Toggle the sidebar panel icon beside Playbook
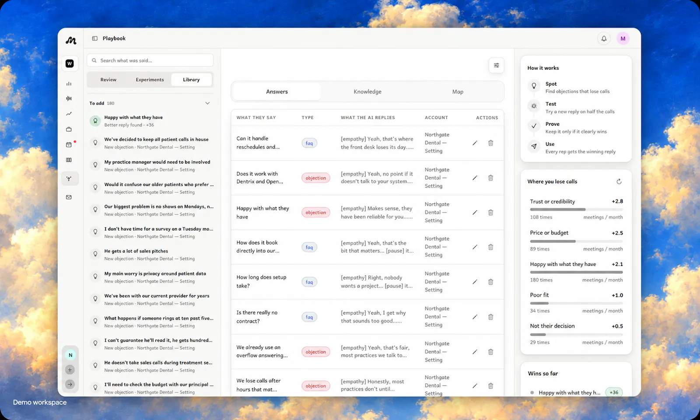Image resolution: width=700 pixels, height=420 pixels. coord(94,38)
